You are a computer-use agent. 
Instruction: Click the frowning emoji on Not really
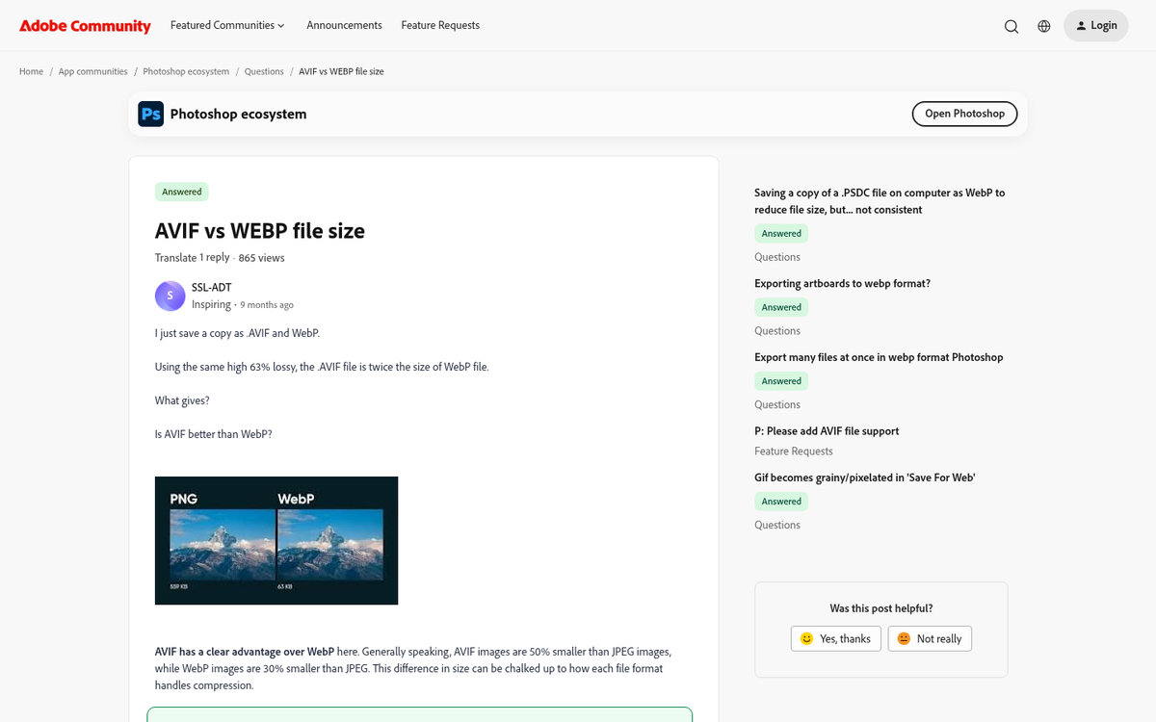pos(904,637)
